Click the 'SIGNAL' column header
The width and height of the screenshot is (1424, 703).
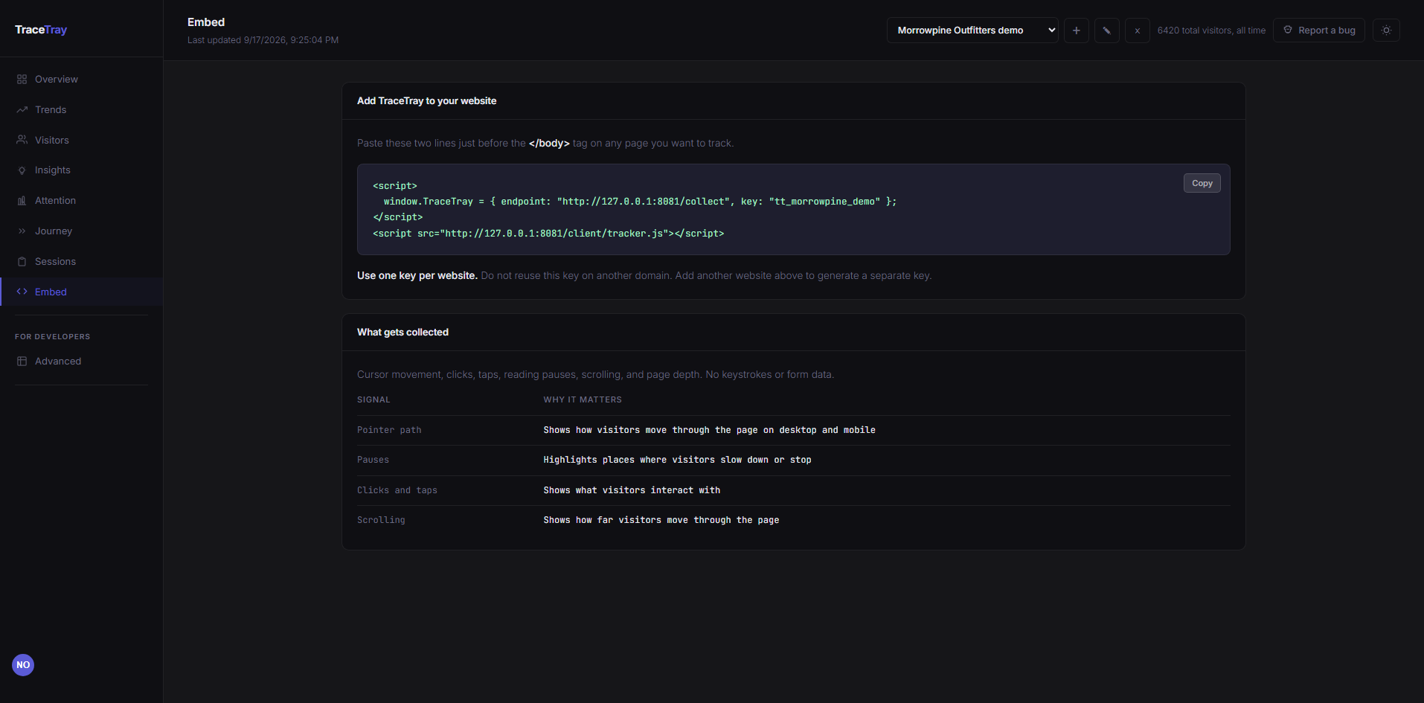tap(373, 399)
